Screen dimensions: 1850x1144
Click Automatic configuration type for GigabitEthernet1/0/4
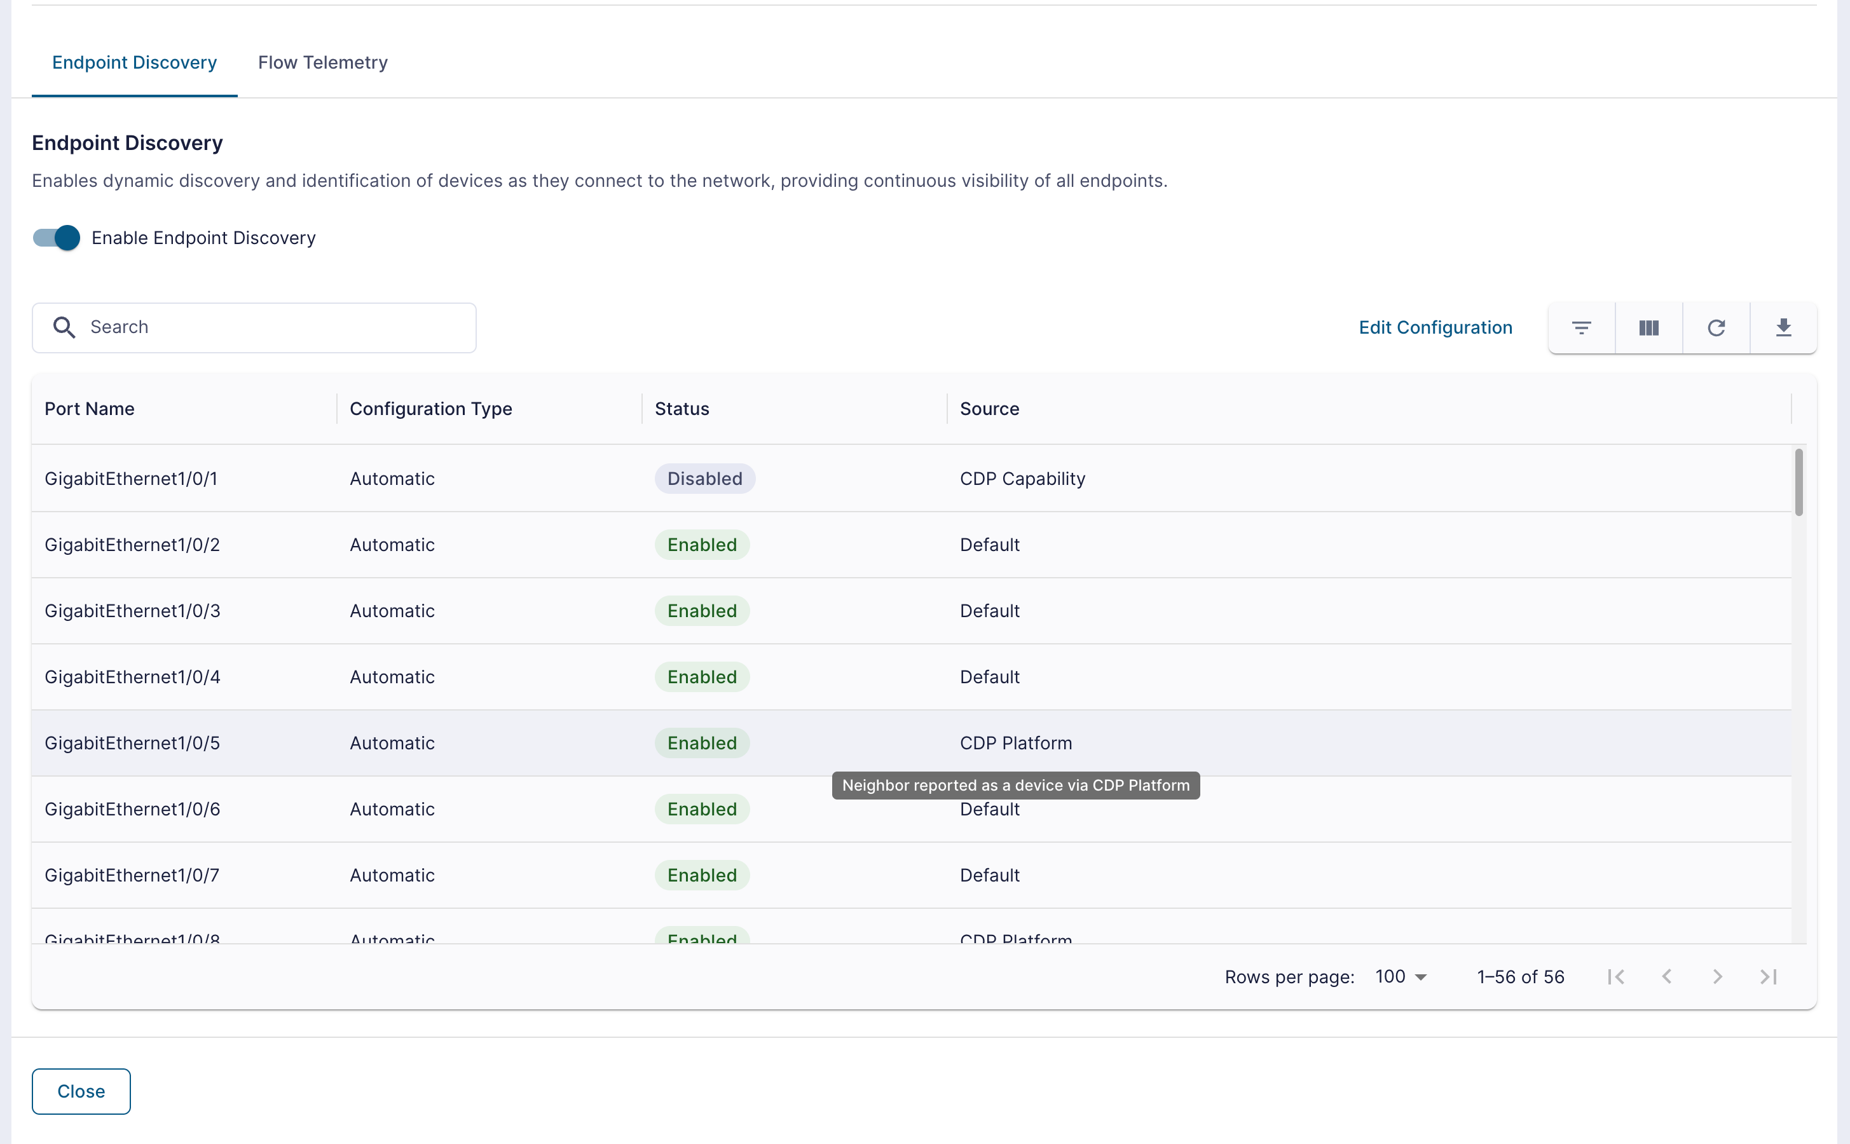click(x=392, y=676)
